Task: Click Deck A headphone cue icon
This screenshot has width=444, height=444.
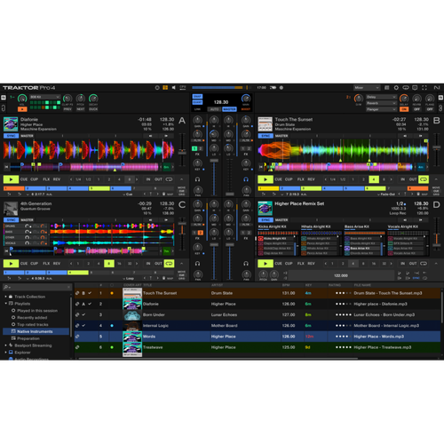Action: tap(197, 179)
